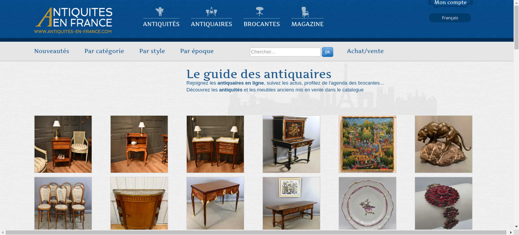Click the scales icon above Antiquaires
This screenshot has height=235, width=519.
211,12
